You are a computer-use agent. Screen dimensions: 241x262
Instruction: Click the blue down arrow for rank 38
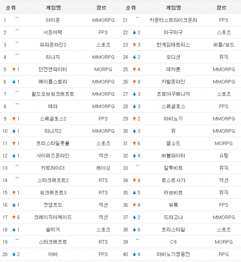[134, 230]
